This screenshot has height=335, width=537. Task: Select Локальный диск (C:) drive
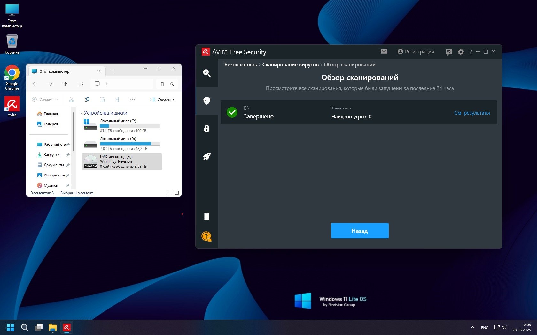click(121, 126)
